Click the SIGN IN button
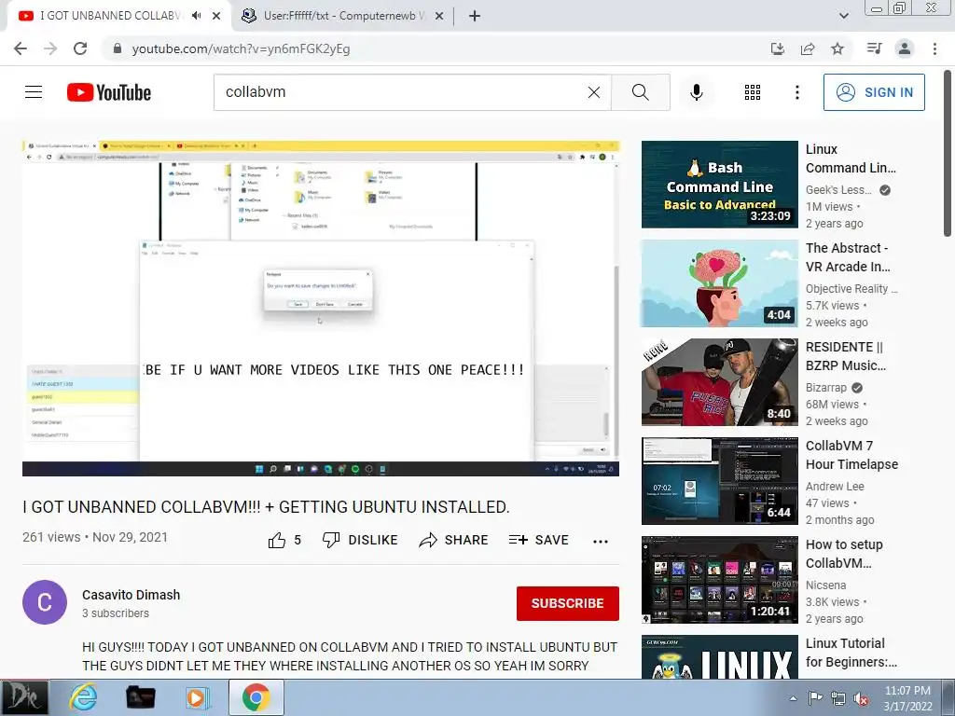The image size is (955, 716). (874, 92)
